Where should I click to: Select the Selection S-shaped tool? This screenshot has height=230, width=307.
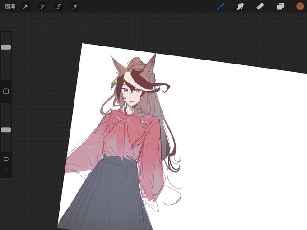(59, 6)
